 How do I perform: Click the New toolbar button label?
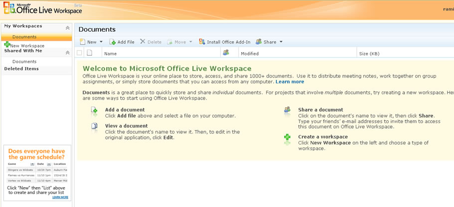click(x=92, y=42)
